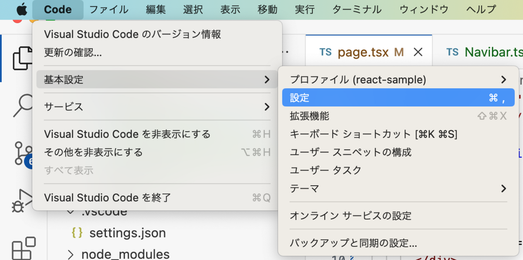Choose Visual Studio Code を終了
The width and height of the screenshot is (523, 260).
[157, 198]
